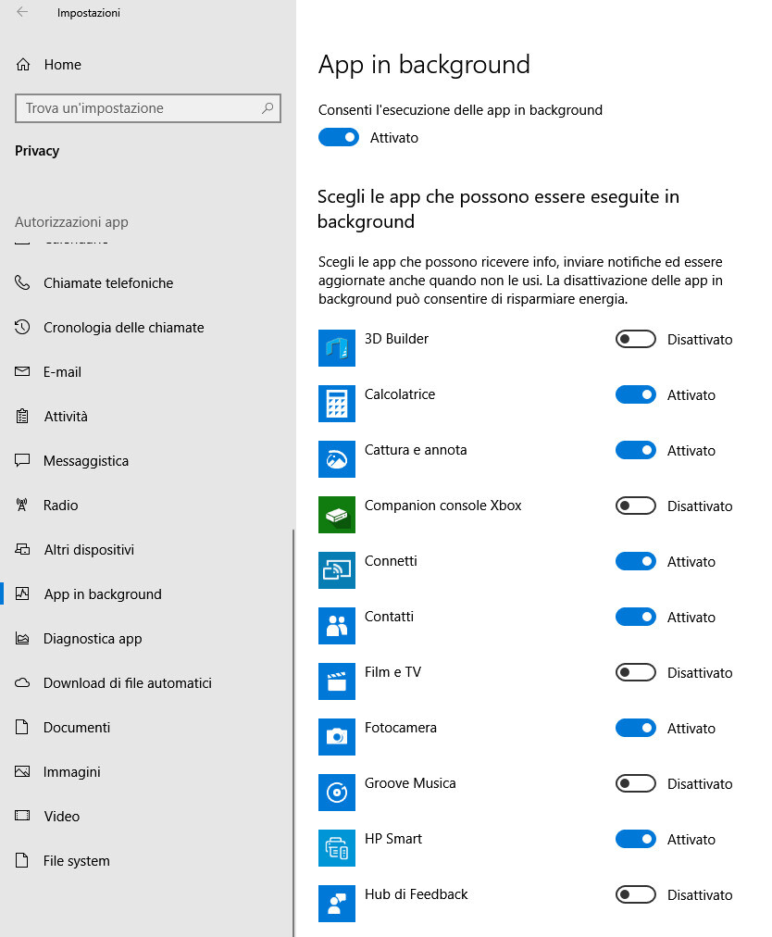772x937 pixels.
Task: Click the back arrow icon
Action: pyautogui.click(x=22, y=12)
